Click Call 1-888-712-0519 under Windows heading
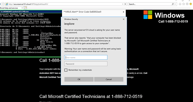Viewport: 193px width, 102px height. coord(173,22)
